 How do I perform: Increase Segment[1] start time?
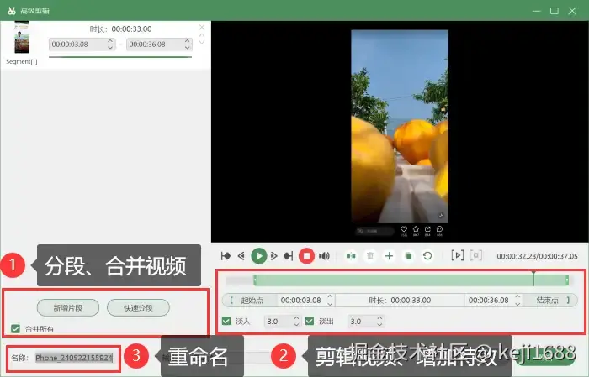click(110, 41)
